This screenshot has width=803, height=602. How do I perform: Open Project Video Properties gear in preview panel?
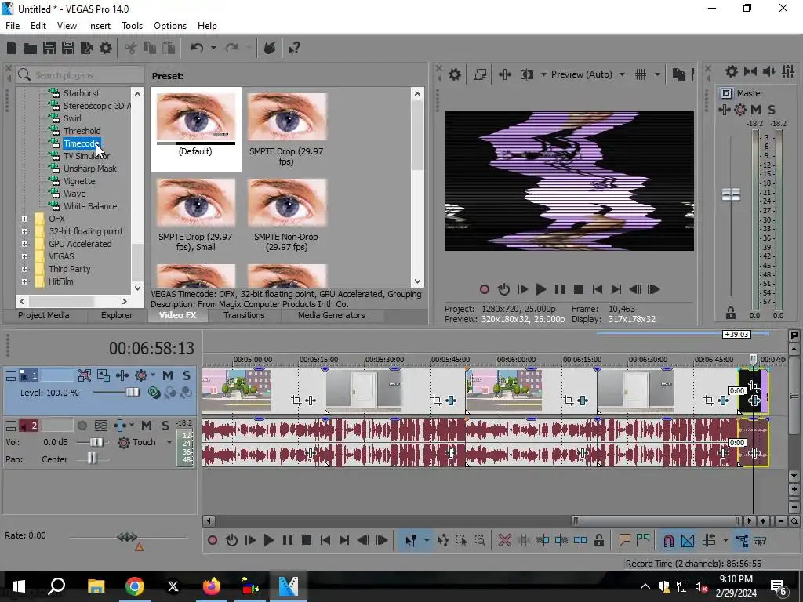point(455,74)
